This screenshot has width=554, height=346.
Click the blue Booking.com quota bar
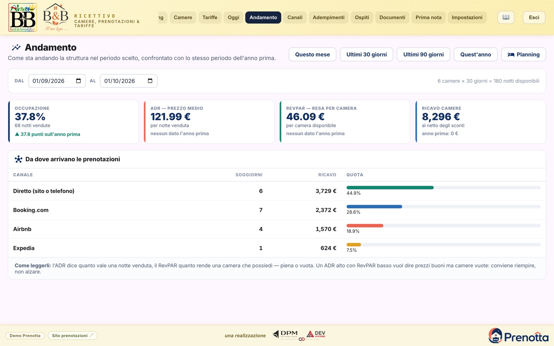click(374, 206)
